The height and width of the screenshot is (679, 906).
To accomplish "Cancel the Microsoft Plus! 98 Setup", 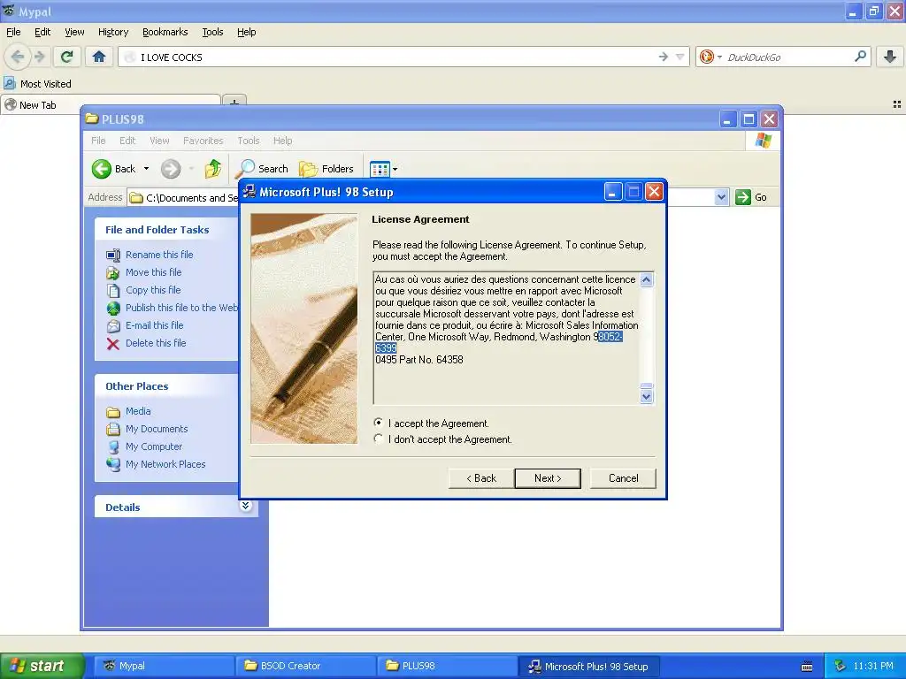I will click(623, 478).
